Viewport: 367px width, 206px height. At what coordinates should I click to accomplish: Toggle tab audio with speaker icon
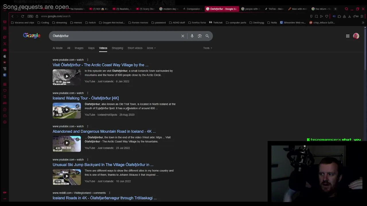(334, 16)
